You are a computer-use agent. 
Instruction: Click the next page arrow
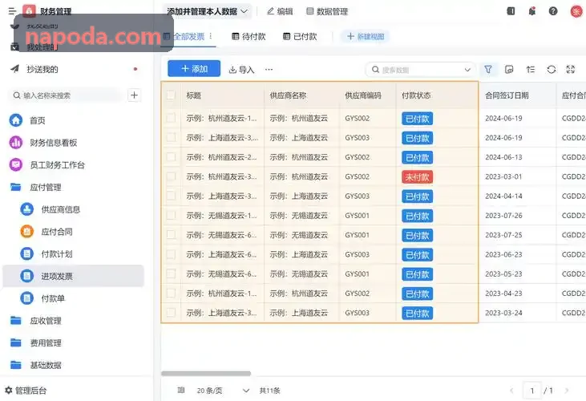(x=567, y=391)
